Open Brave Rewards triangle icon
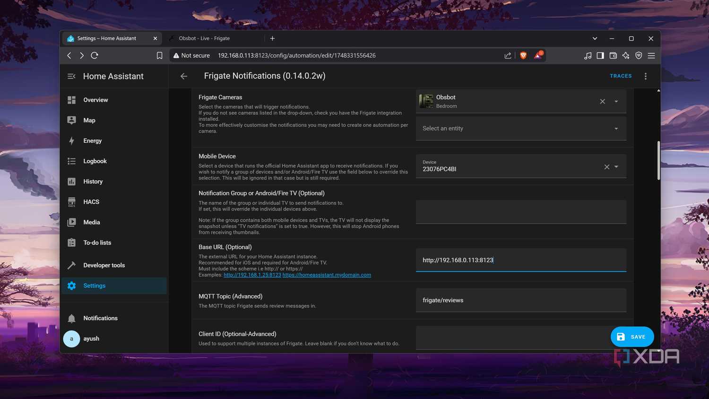This screenshot has width=709, height=399. pos(538,55)
